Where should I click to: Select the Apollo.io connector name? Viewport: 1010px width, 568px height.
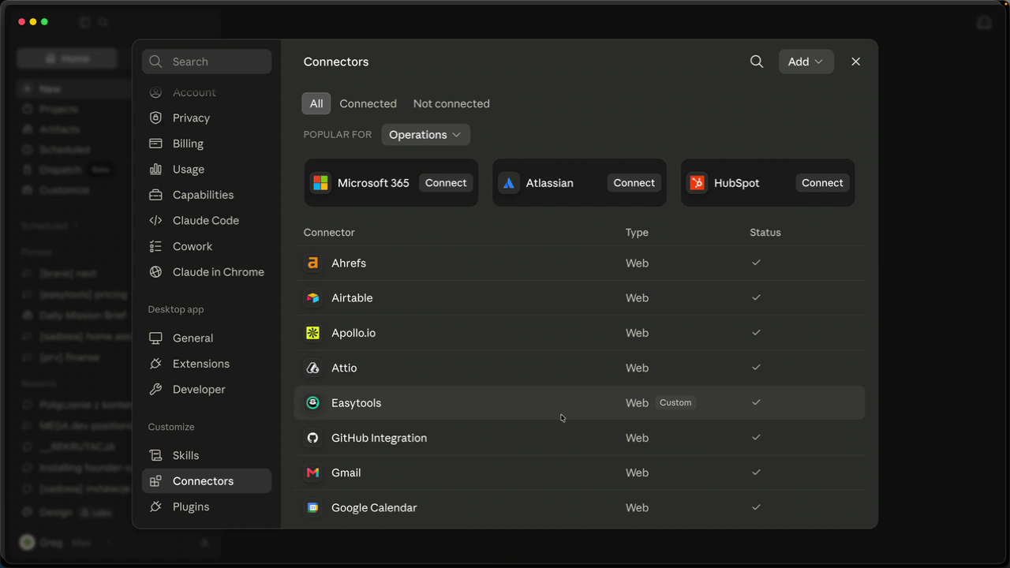353,333
